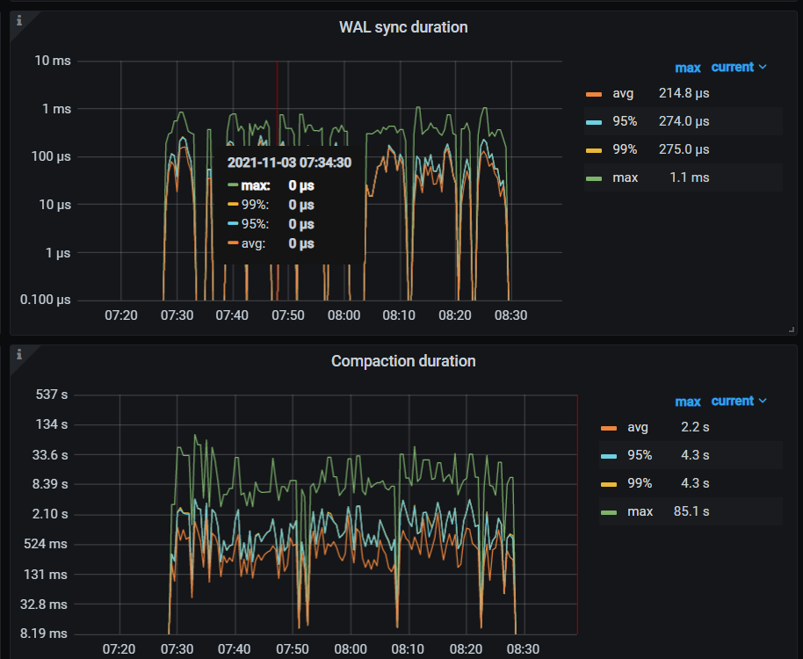Toggle the avg series label in WAL sync legend
The image size is (803, 659).
623,93
